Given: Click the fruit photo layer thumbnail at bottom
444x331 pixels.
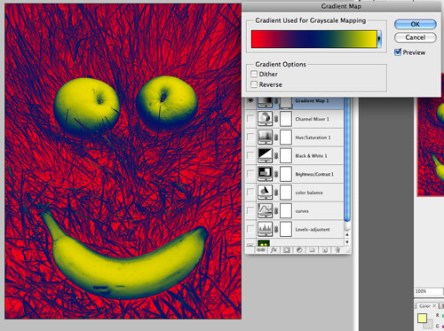Looking at the screenshot, I should click(x=264, y=243).
